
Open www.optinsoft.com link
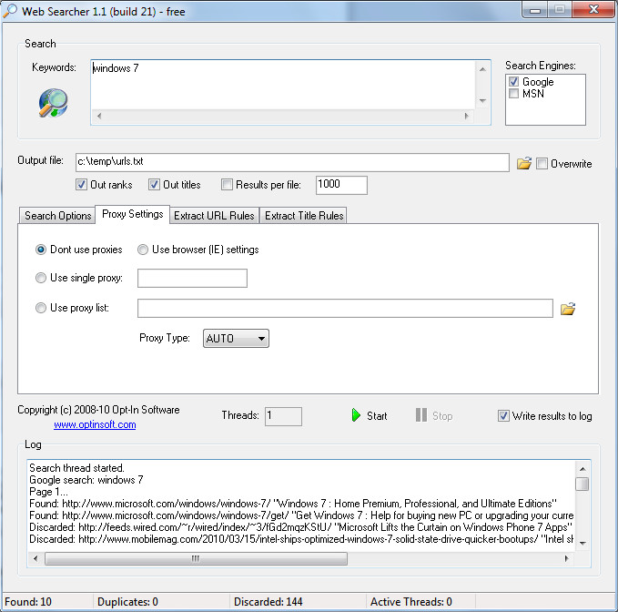(95, 424)
